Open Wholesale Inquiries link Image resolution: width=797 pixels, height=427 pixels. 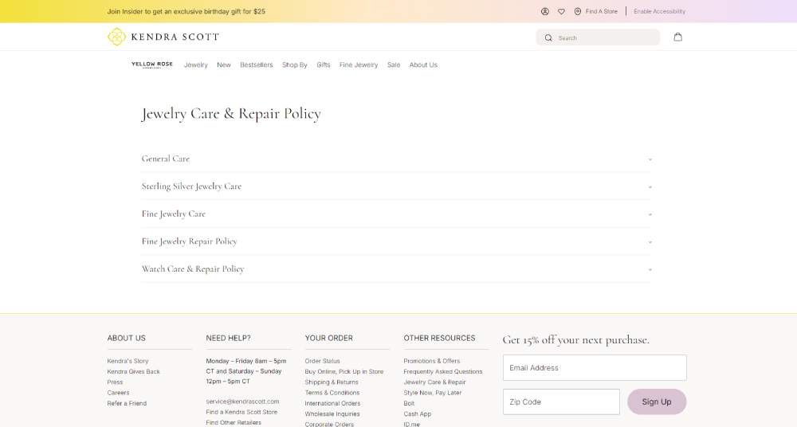[332, 414]
